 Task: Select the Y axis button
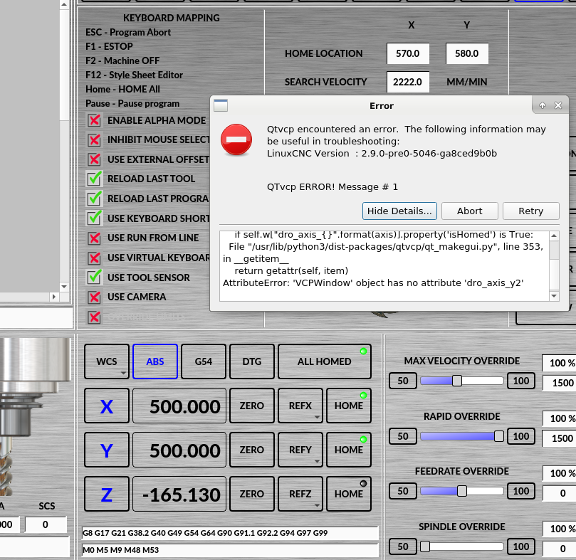(x=107, y=450)
